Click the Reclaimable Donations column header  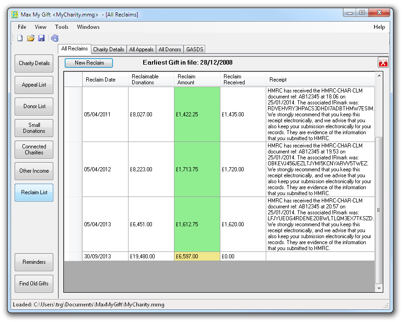pyautogui.click(x=151, y=80)
